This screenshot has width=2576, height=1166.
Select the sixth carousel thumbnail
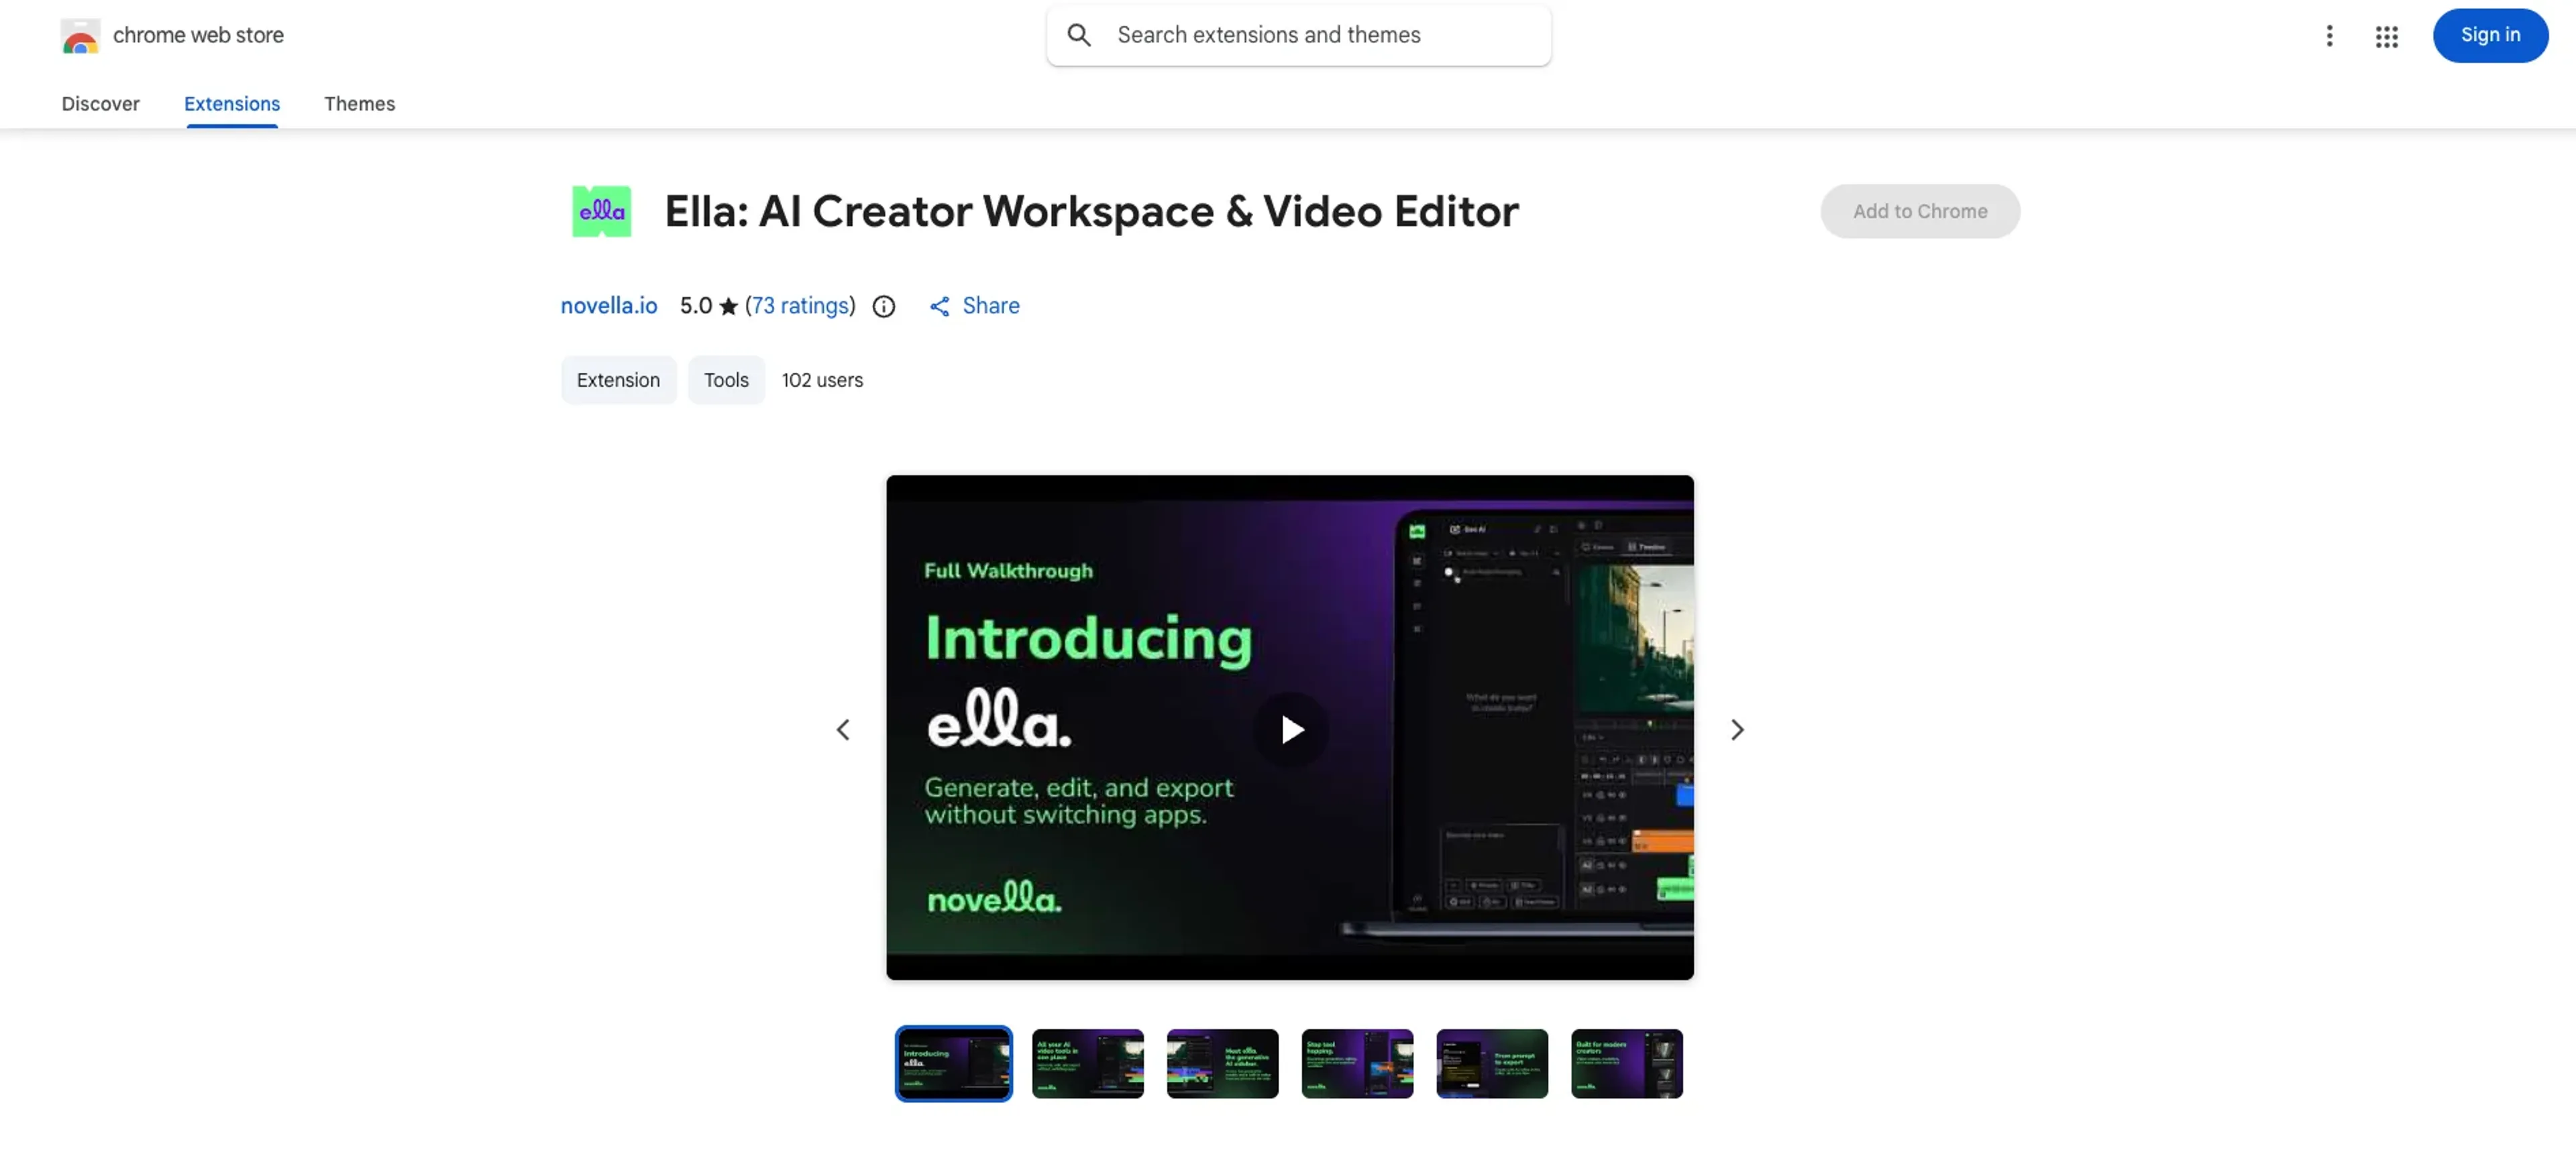point(1626,1063)
